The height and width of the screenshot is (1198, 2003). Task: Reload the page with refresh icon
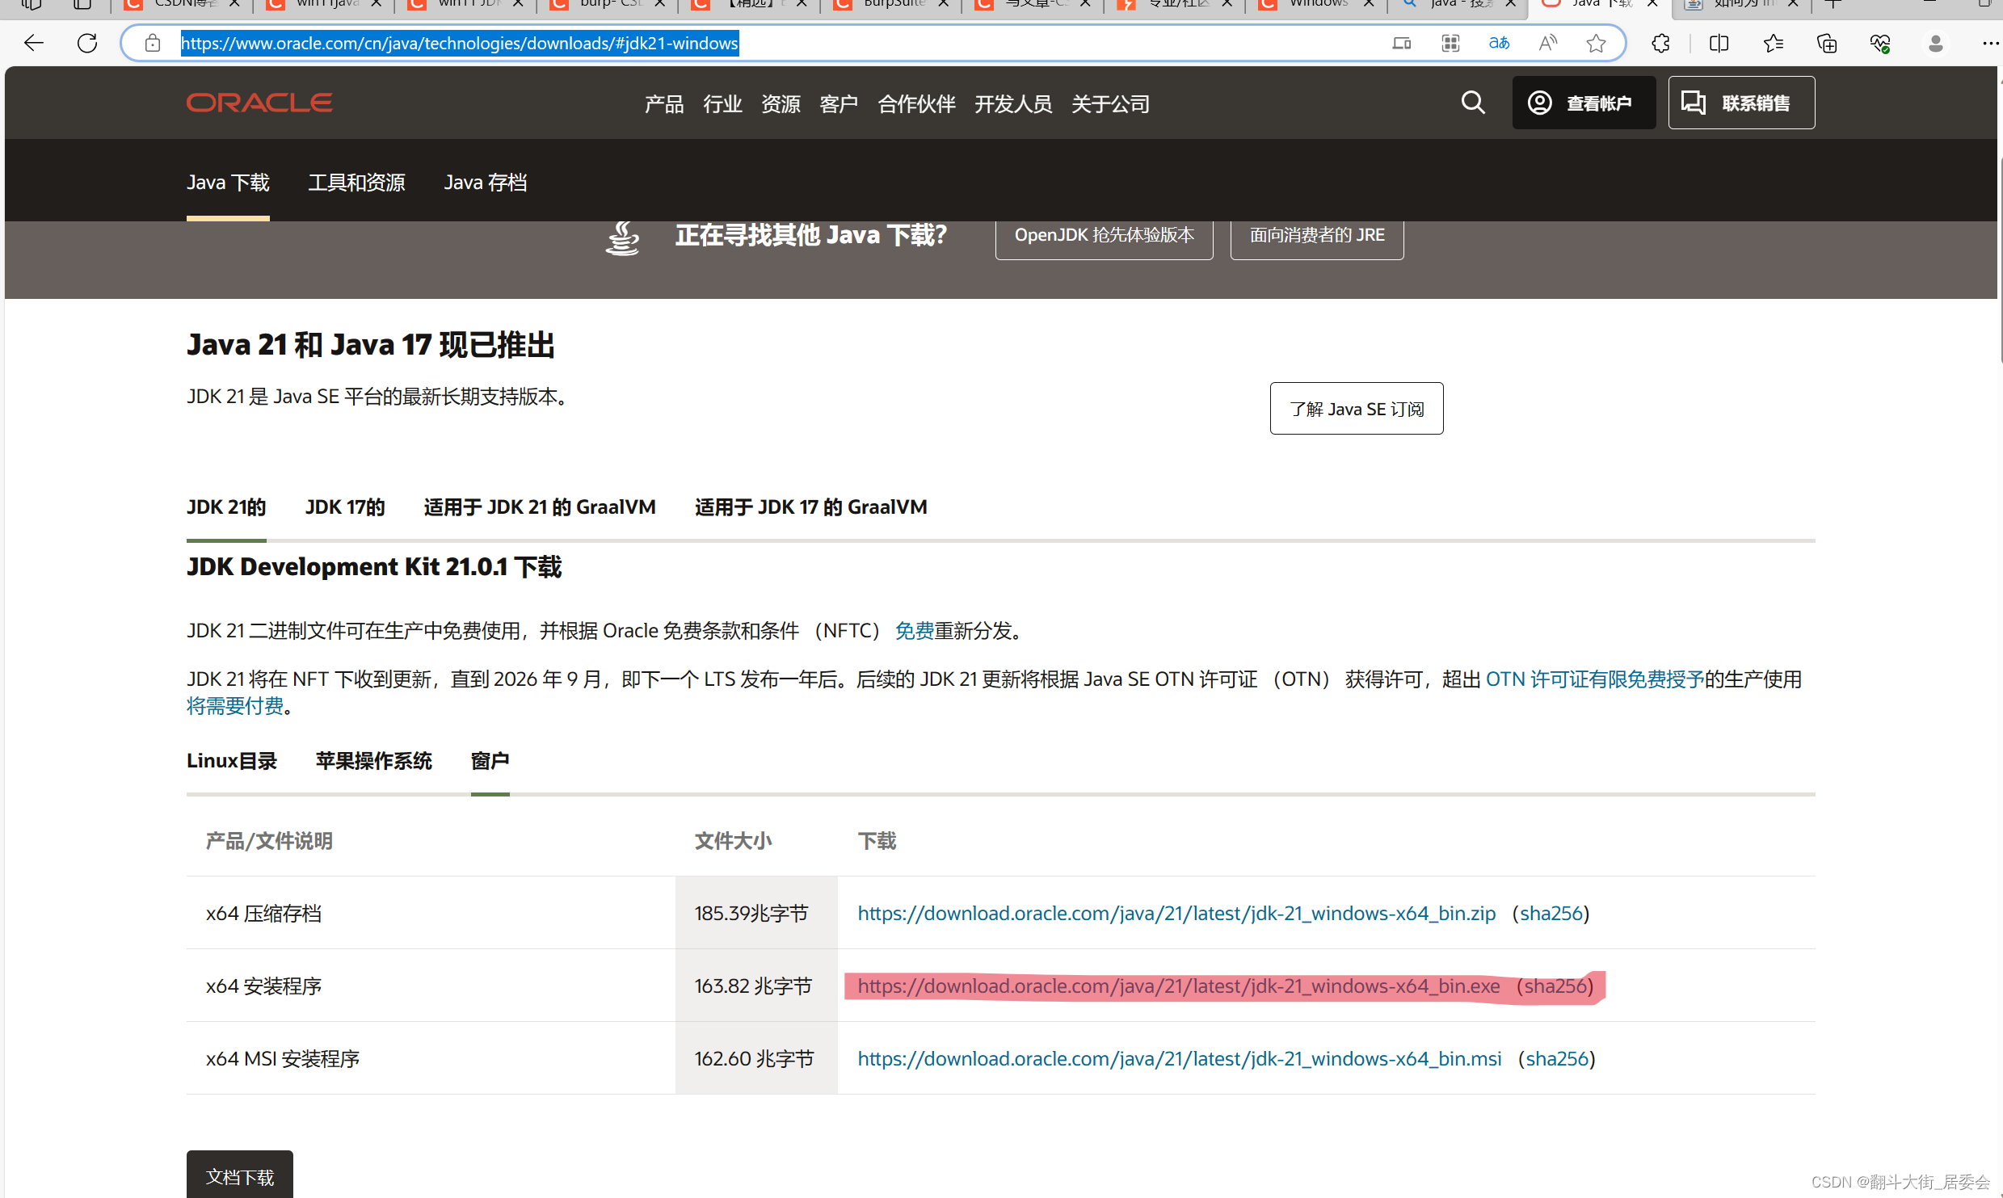(87, 43)
